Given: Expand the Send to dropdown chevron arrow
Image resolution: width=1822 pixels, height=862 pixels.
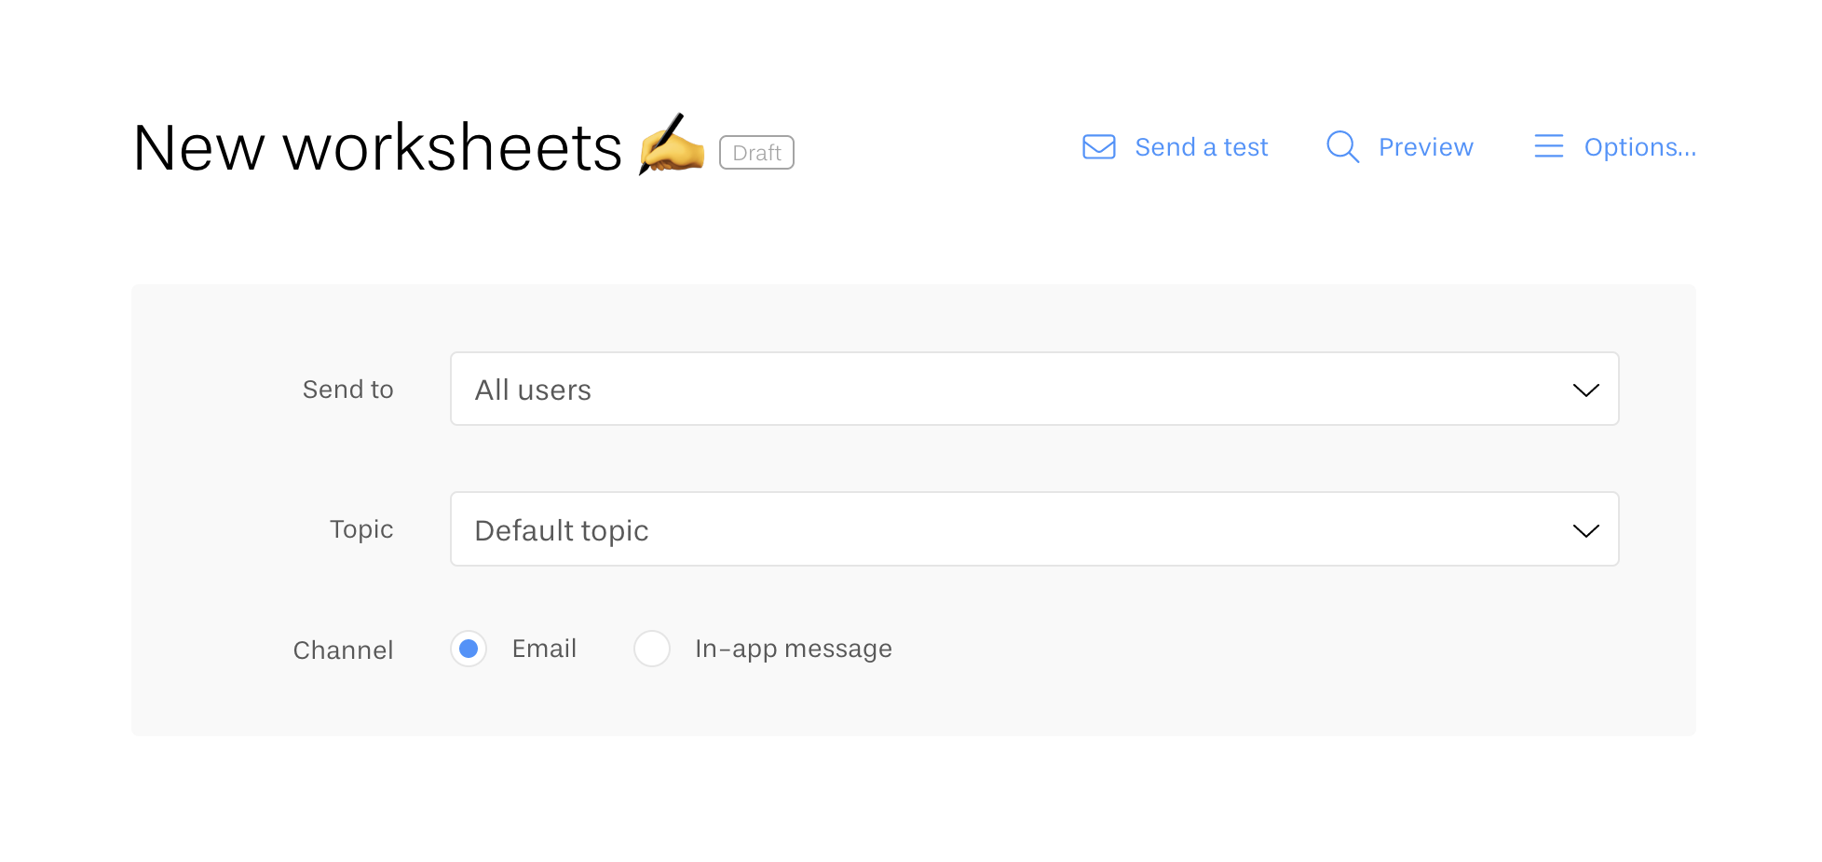Looking at the screenshot, I should [x=1585, y=390].
